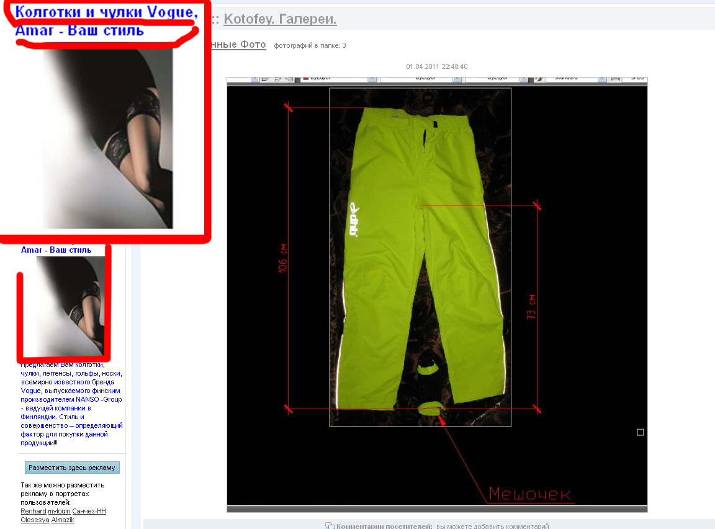Open the Санчез-НН user link

[89, 511]
